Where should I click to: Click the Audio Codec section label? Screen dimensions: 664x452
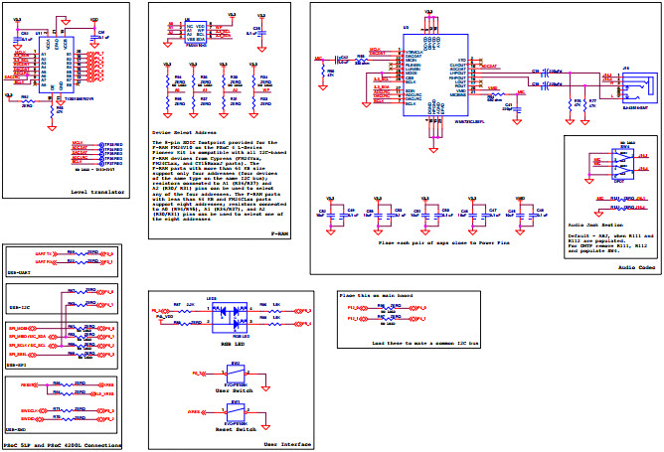point(633,267)
